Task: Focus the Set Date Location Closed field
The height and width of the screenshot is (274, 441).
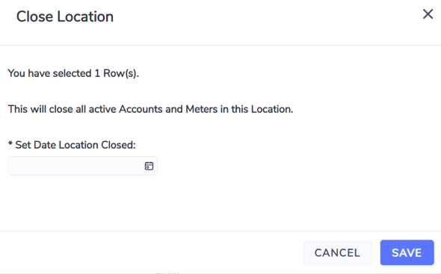Action: coord(83,166)
